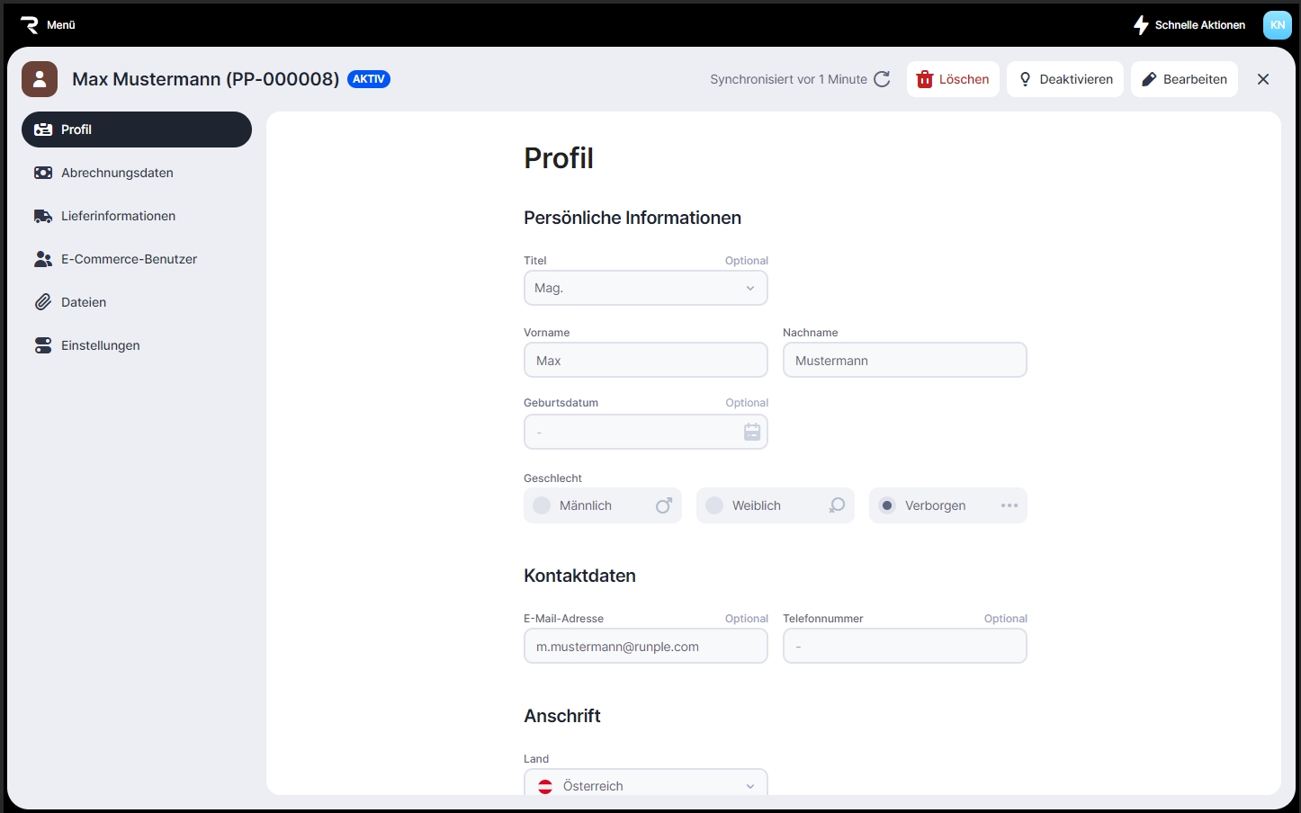The image size is (1301, 813).
Task: Click the calendar icon in Geburtsdatum
Action: [752, 433]
